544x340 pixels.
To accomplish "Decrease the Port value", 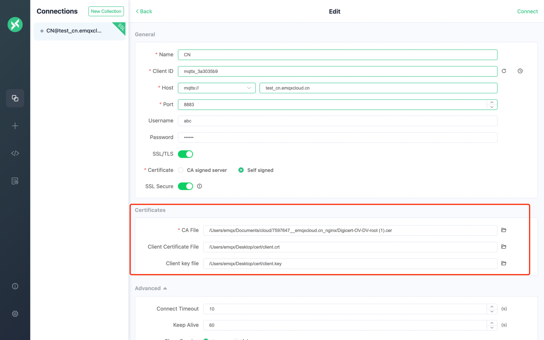I will point(492,107).
